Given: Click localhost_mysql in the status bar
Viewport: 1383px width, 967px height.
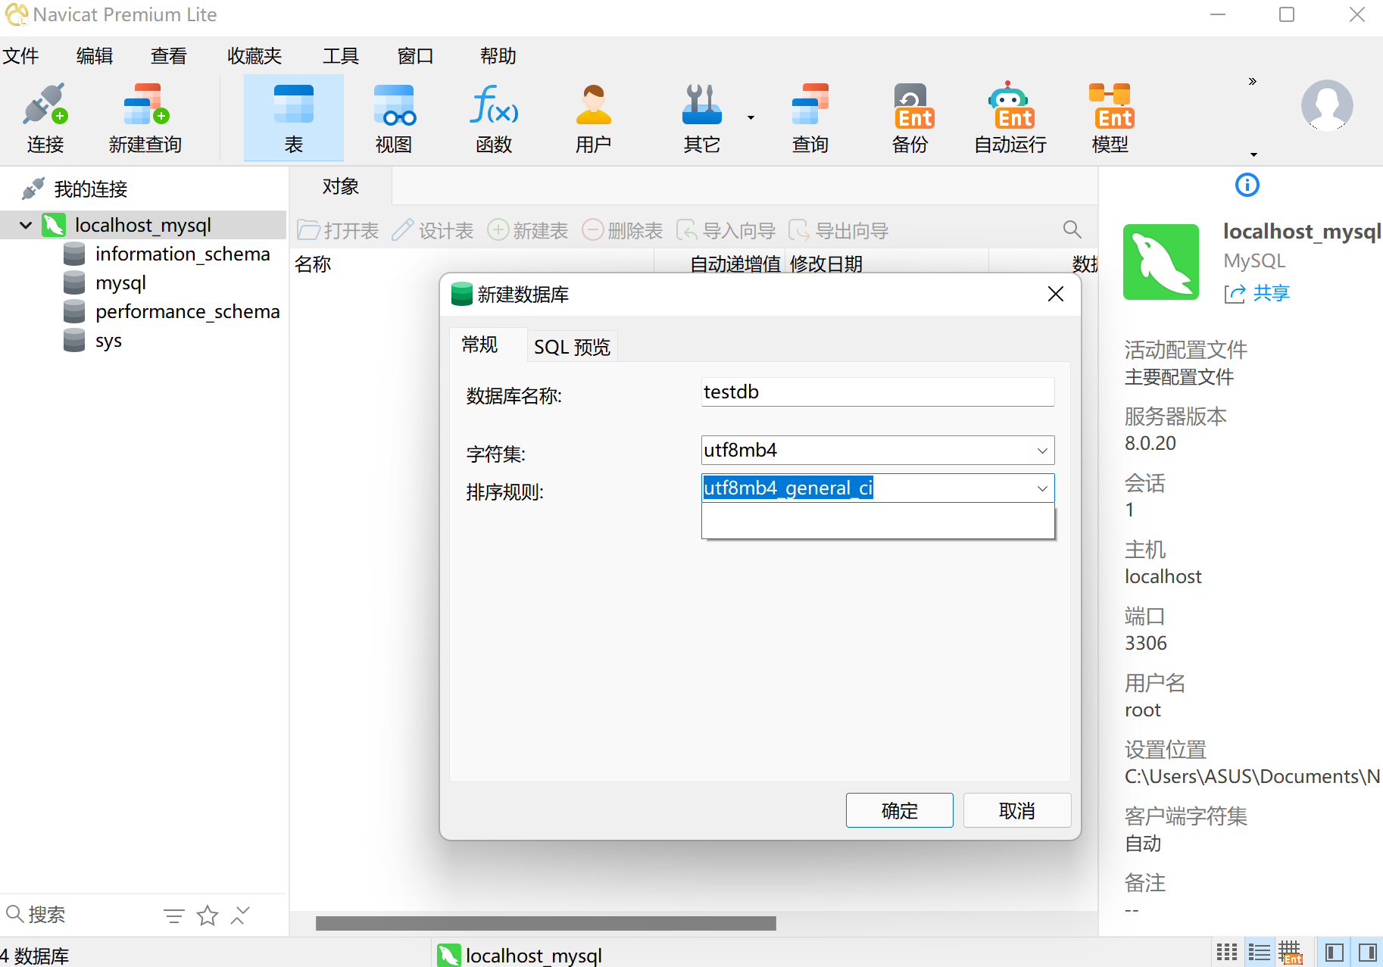Looking at the screenshot, I should pos(533,956).
